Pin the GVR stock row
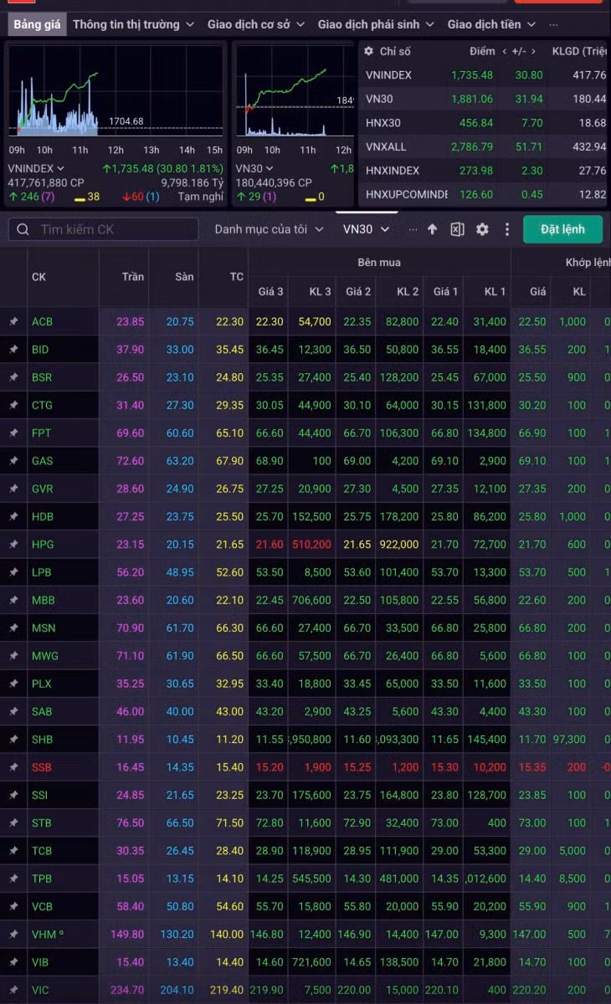The height and width of the screenshot is (1004, 611). [x=13, y=489]
